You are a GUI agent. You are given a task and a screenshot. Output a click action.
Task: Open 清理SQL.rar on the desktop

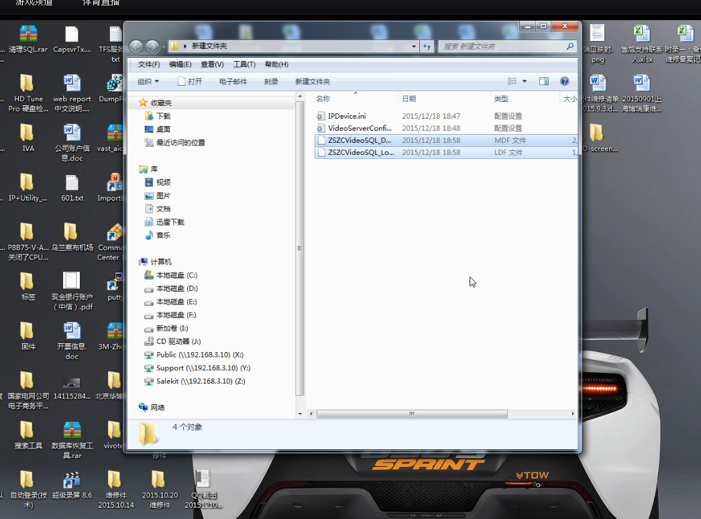coord(28,40)
